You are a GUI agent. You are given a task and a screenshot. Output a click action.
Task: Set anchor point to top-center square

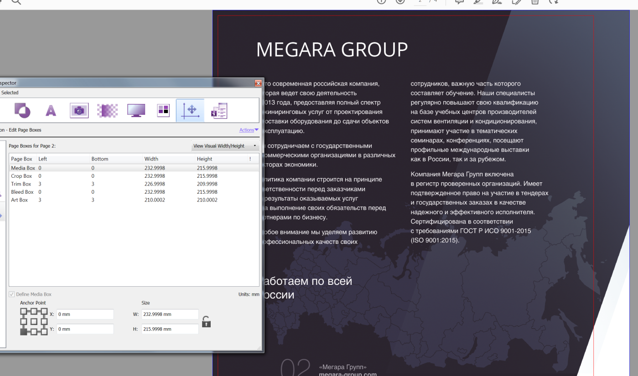click(x=34, y=311)
